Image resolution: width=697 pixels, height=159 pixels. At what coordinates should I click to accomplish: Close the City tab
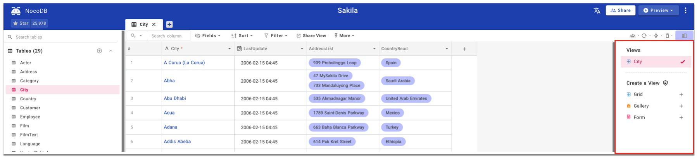tap(154, 24)
